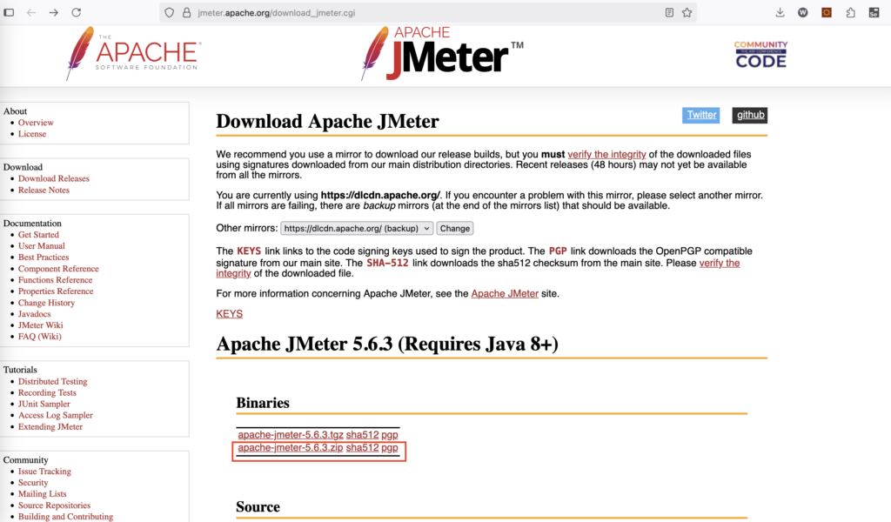
Task: Focus the address bar URL field
Action: [x=426, y=12]
